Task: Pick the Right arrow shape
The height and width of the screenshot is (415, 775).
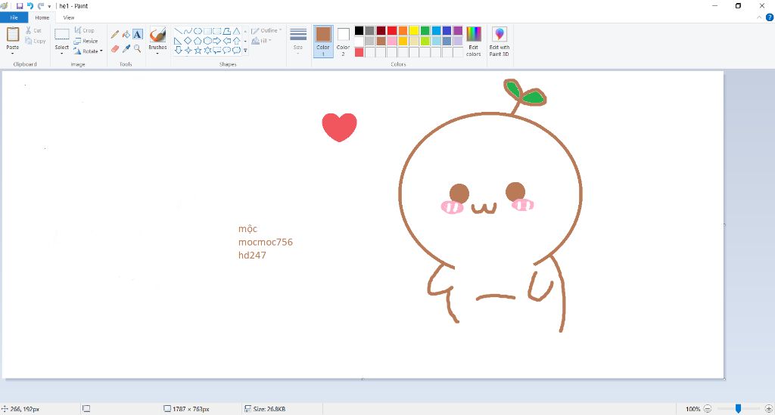Action: (217, 41)
